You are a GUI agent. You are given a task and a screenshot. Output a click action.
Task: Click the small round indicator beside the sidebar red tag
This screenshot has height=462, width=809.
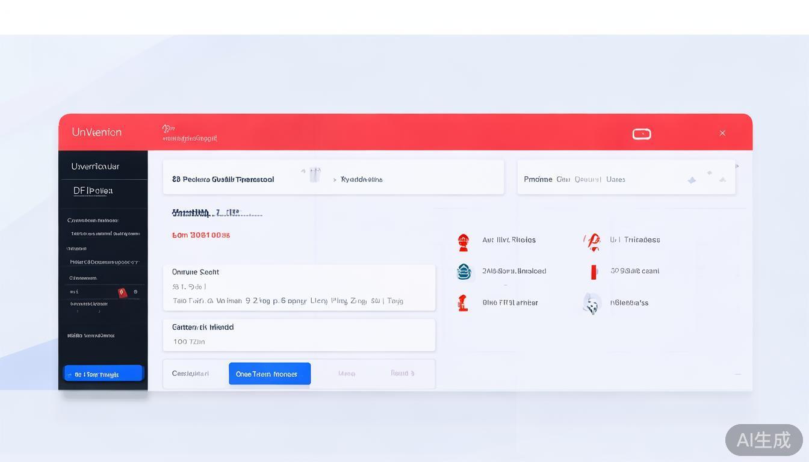[x=135, y=292]
